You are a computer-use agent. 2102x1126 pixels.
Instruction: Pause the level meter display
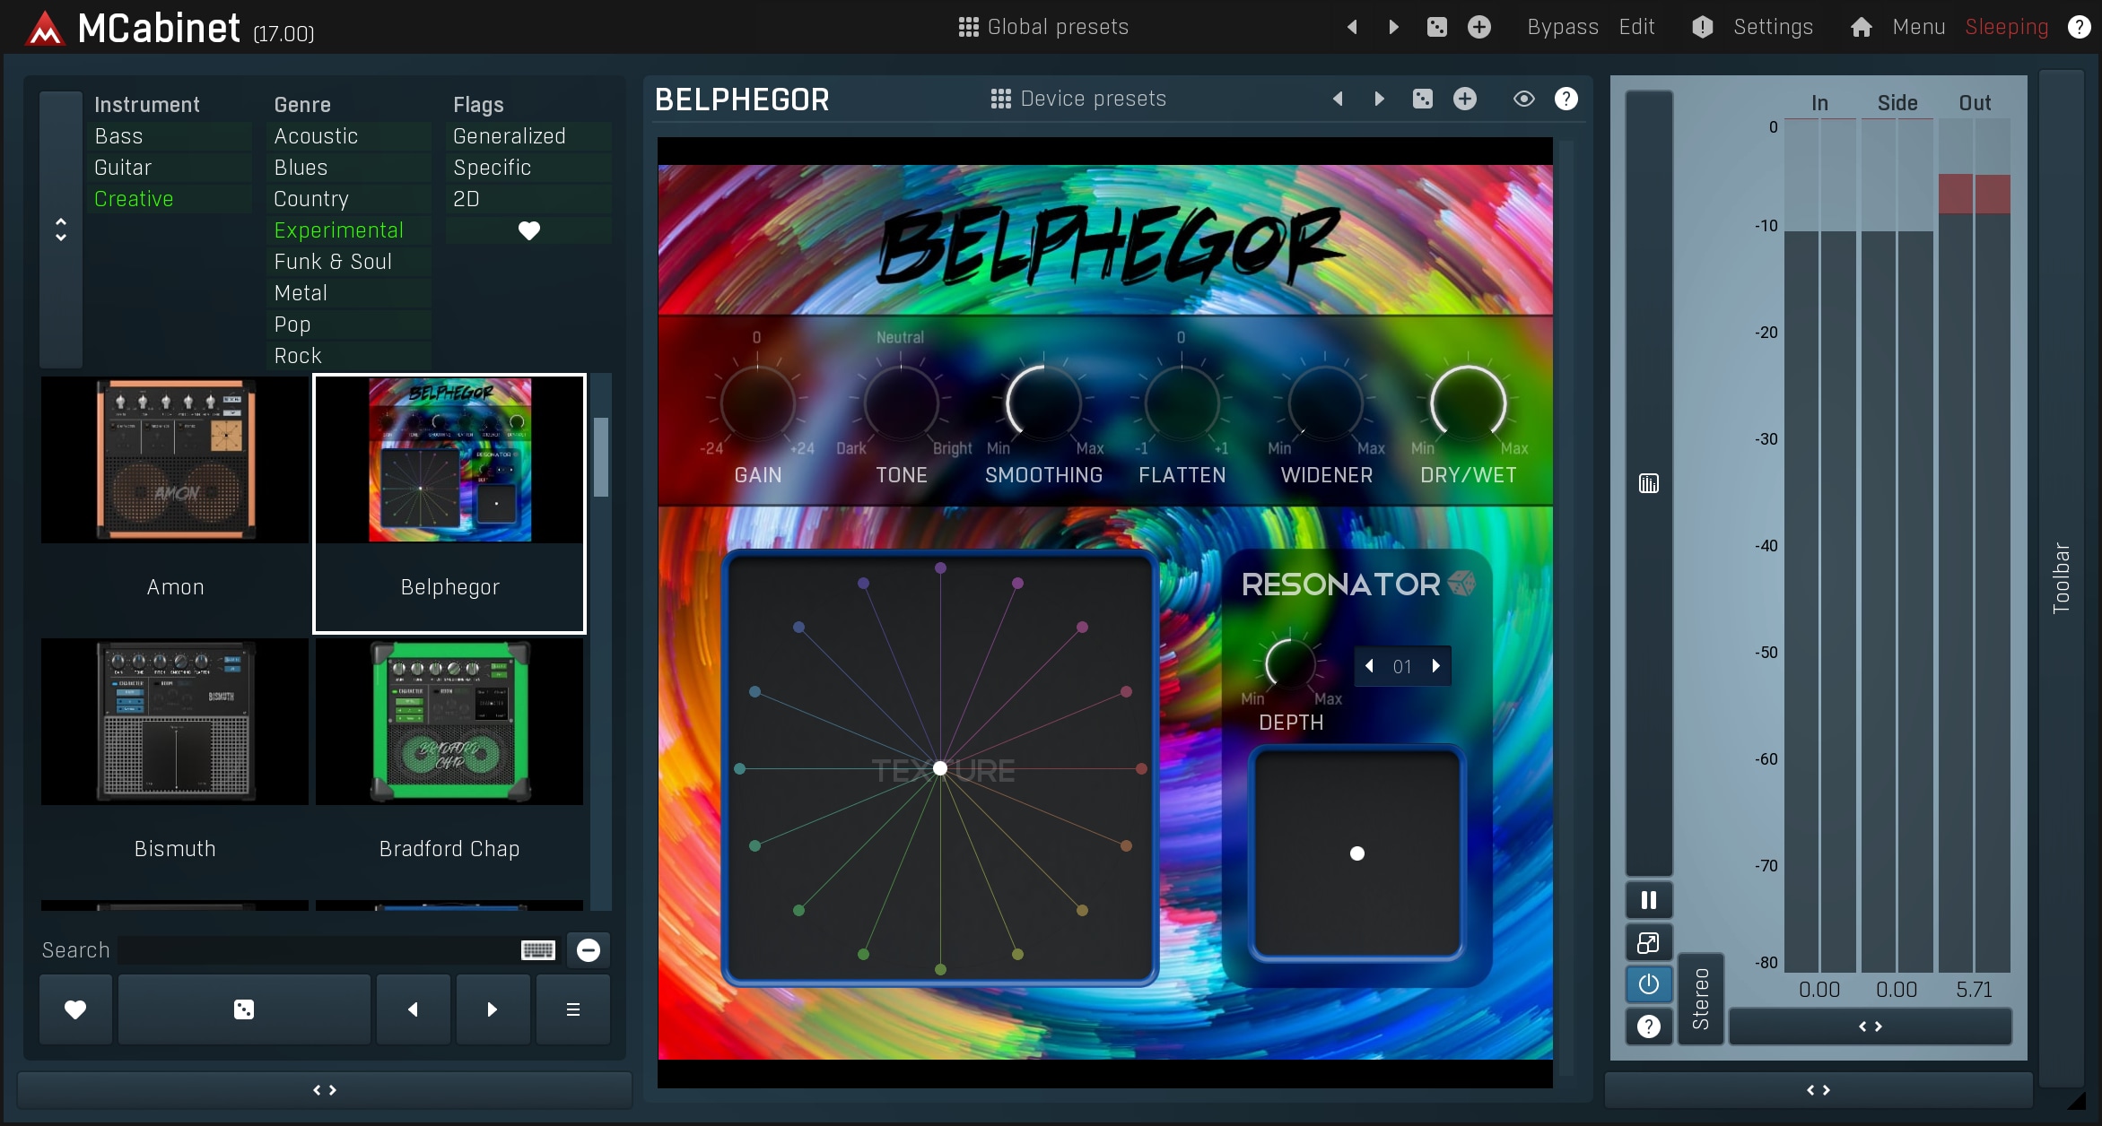[1648, 900]
